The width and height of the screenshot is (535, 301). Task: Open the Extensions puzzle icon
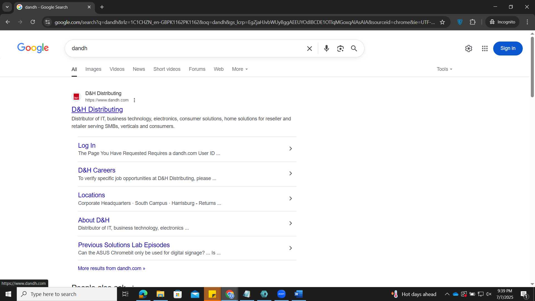[473, 22]
